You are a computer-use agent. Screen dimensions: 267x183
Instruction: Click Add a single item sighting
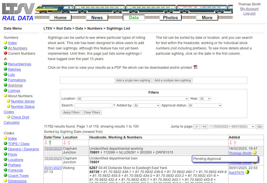point(133,80)
